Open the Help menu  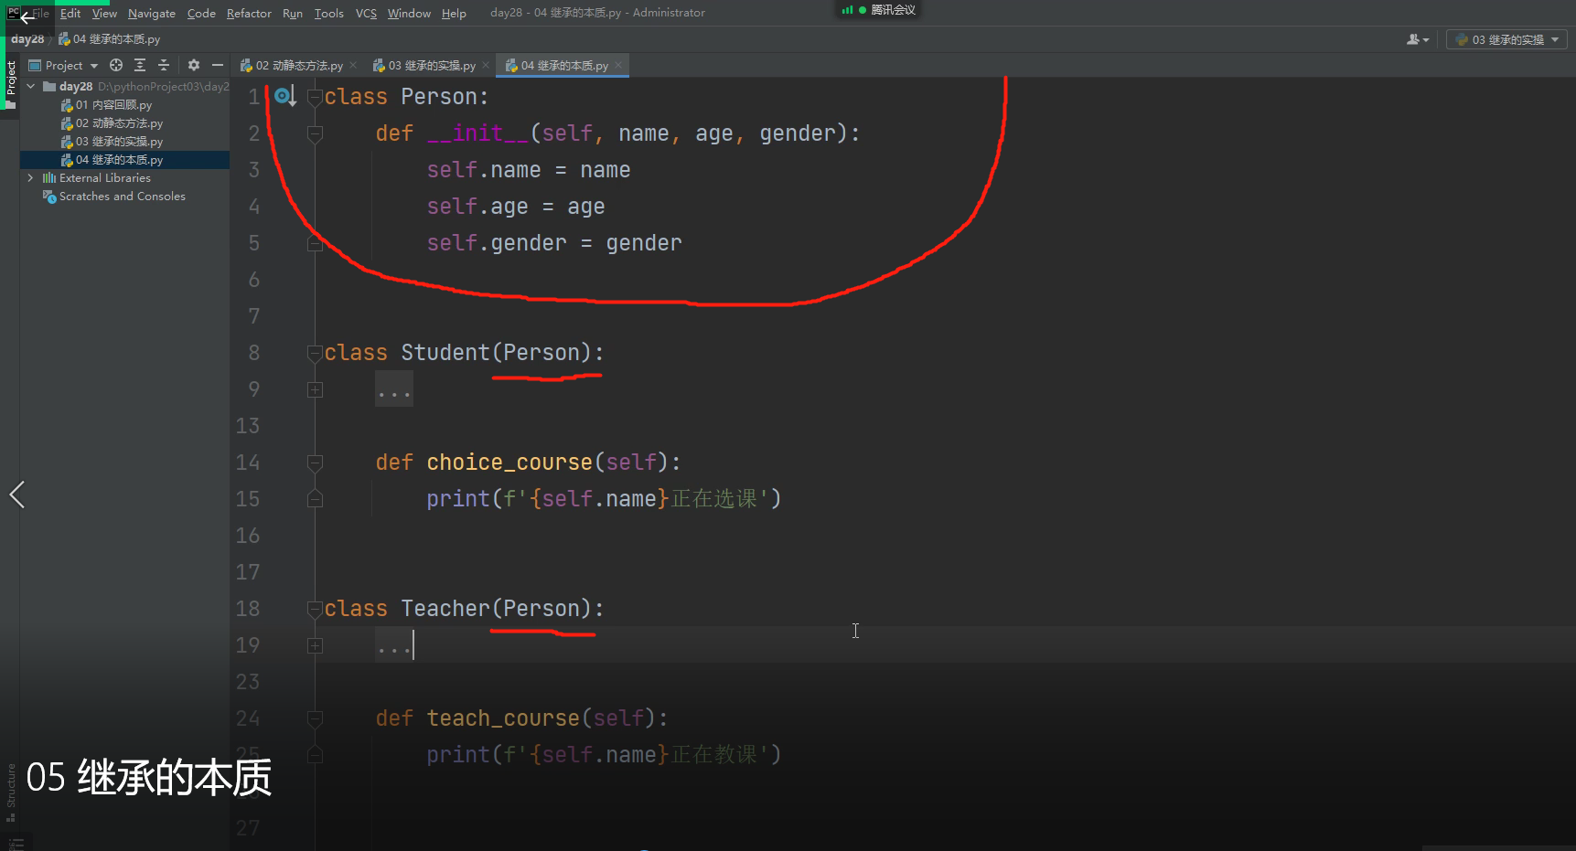(x=454, y=13)
